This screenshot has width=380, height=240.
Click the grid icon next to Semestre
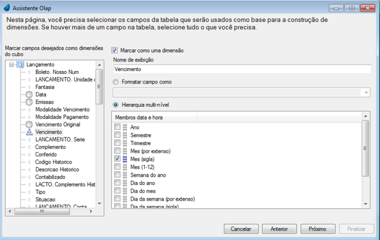pos(125,135)
